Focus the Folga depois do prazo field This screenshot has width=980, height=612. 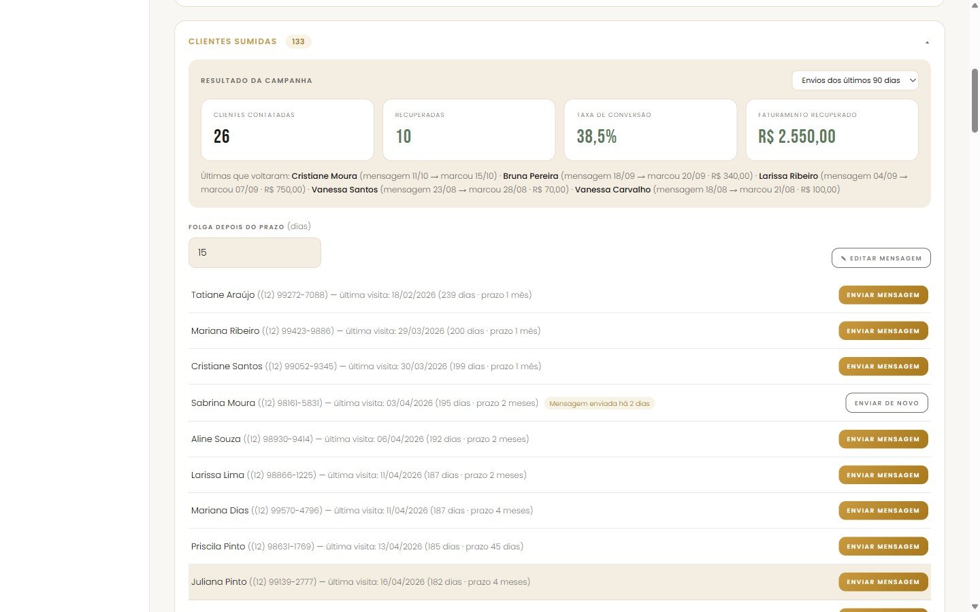point(255,252)
